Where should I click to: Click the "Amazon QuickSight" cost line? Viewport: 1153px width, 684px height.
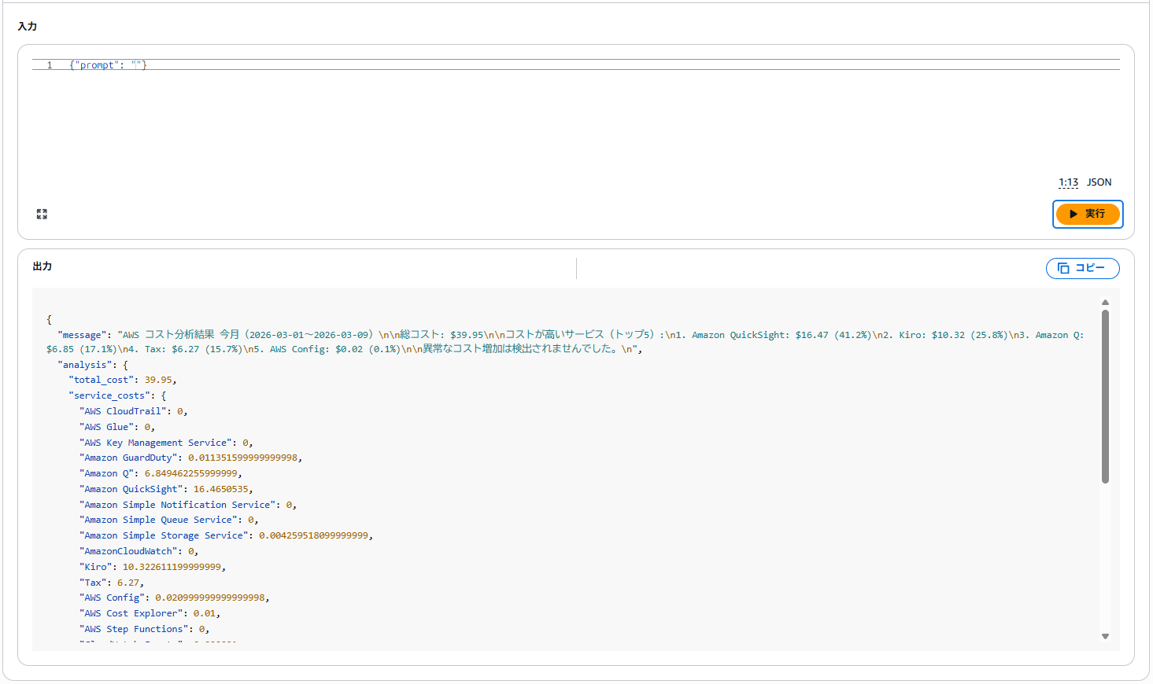(x=165, y=489)
